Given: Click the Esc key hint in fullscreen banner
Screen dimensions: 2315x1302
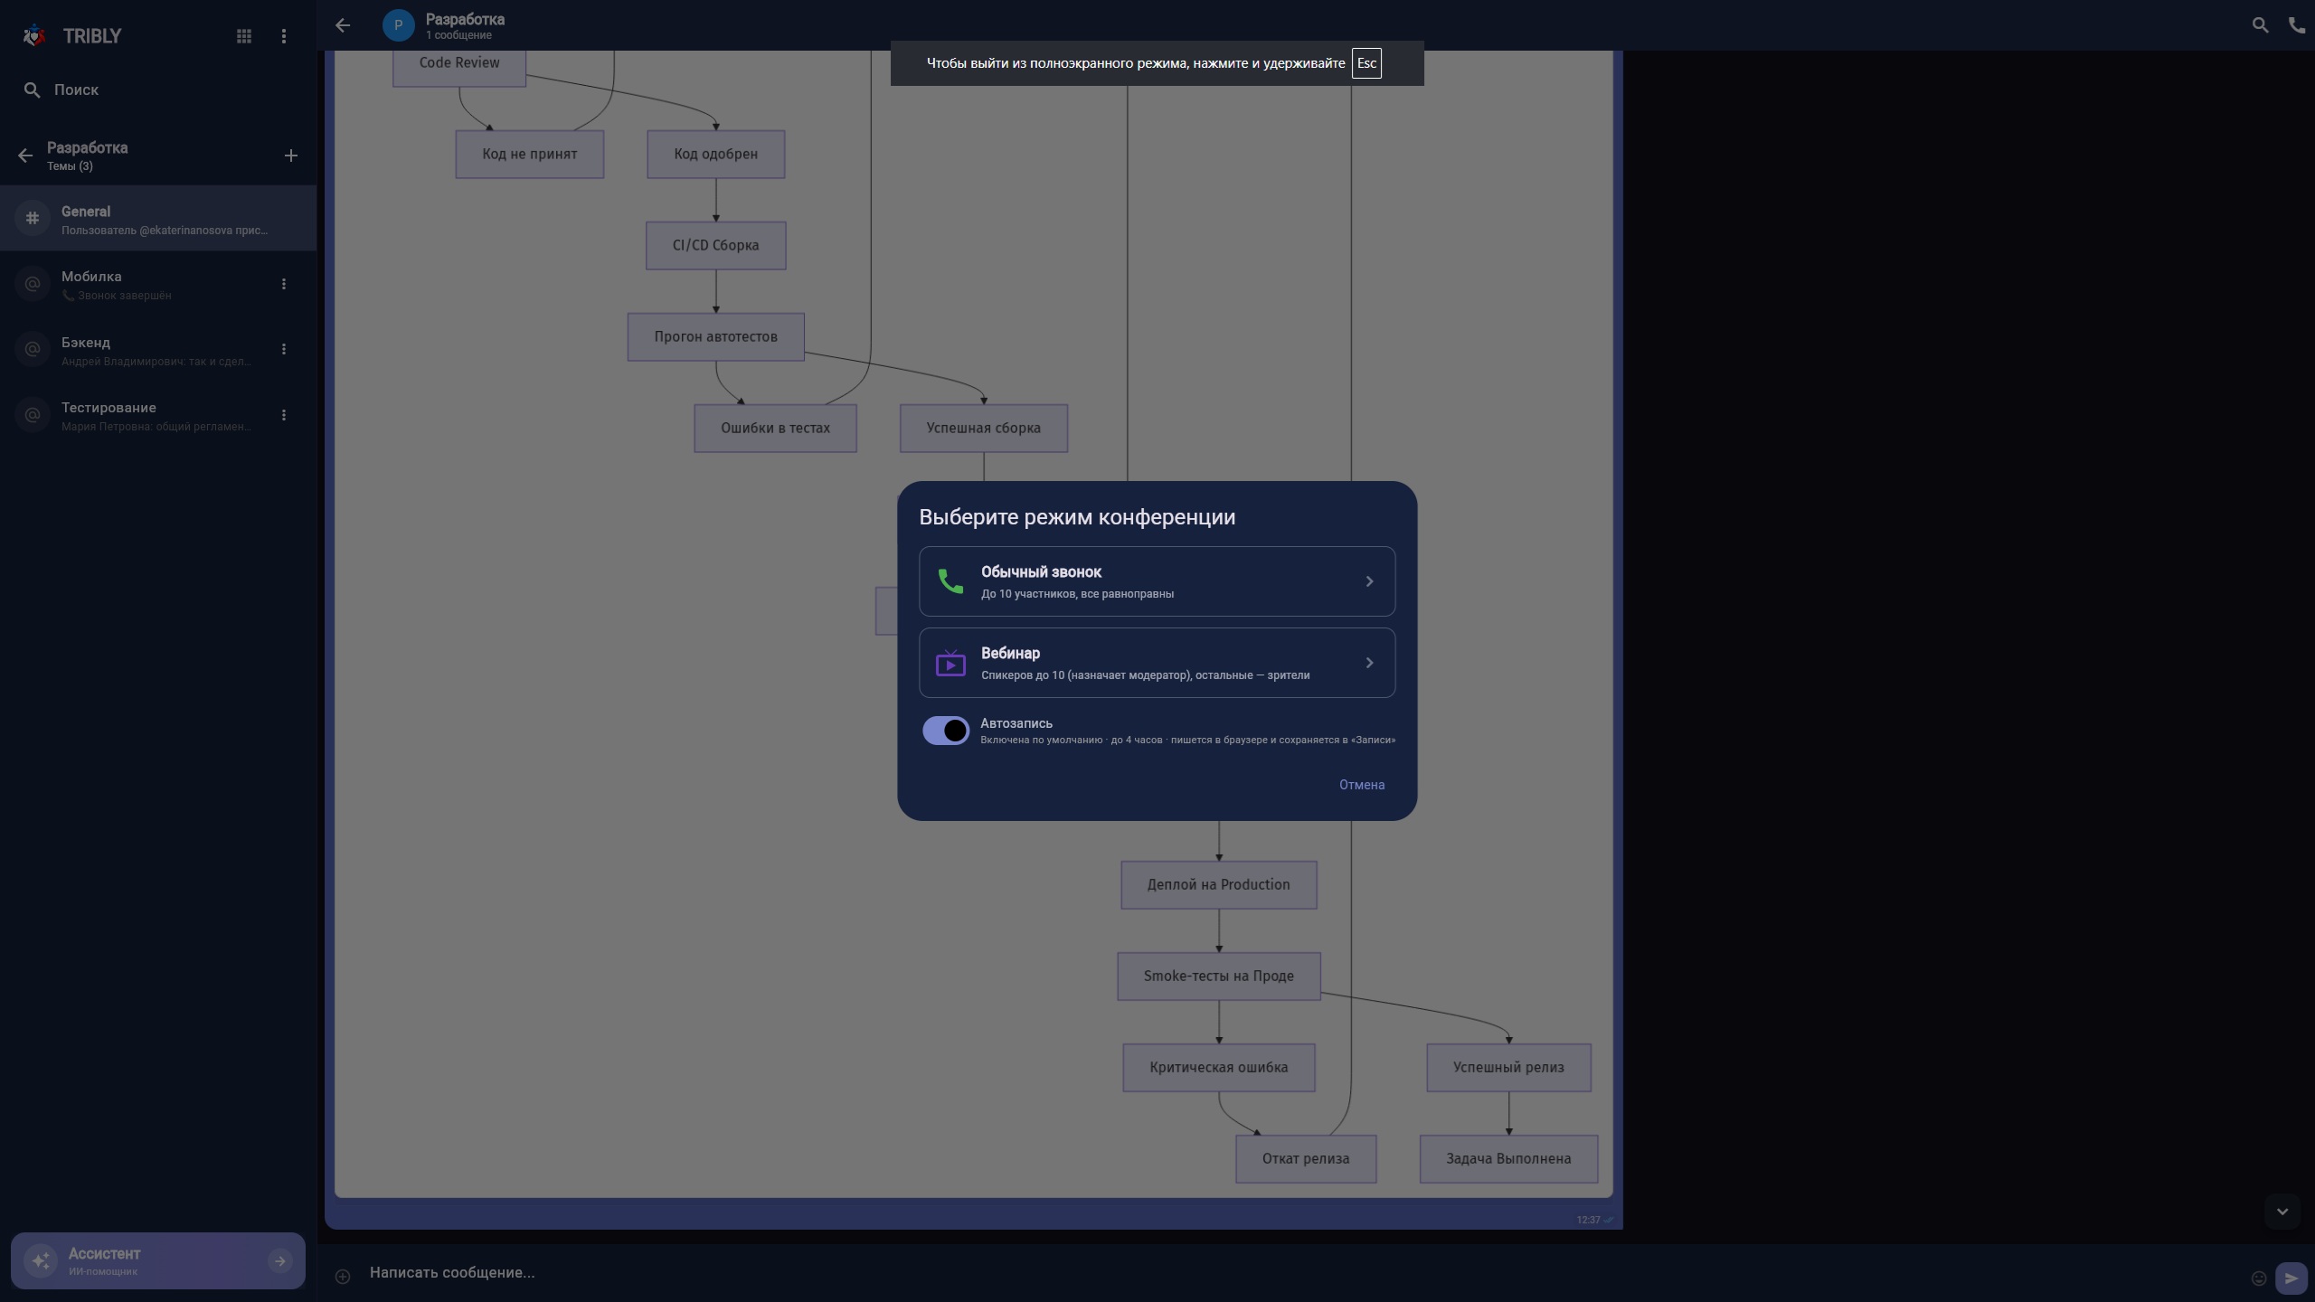Looking at the screenshot, I should pyautogui.click(x=1366, y=63).
